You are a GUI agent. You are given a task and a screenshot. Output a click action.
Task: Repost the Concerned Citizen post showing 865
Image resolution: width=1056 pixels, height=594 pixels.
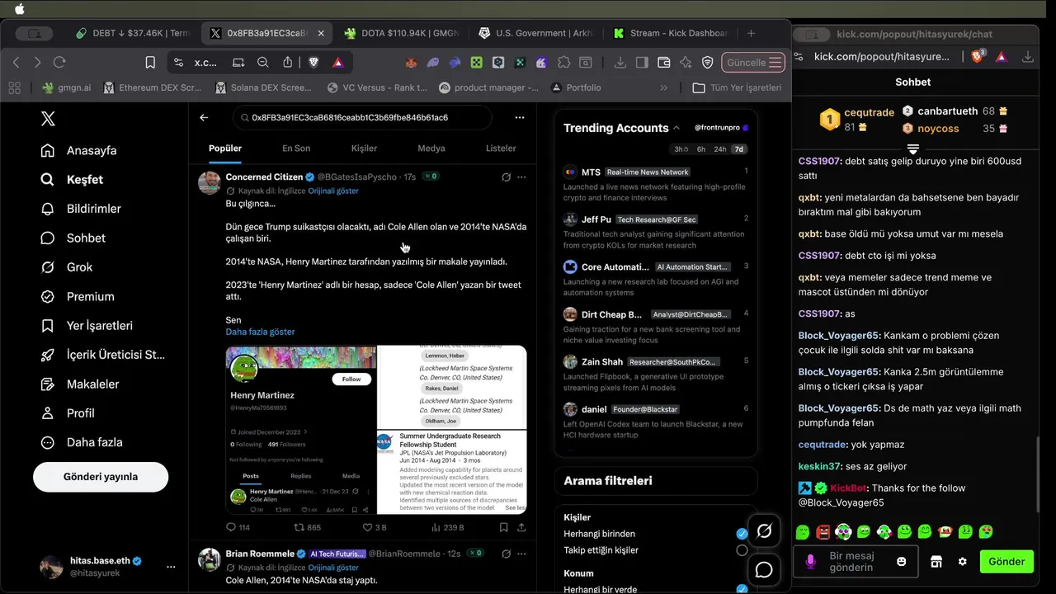click(308, 527)
